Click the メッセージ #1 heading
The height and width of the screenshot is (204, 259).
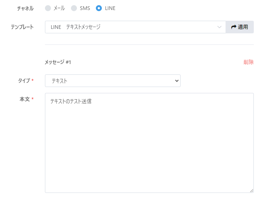58,62
